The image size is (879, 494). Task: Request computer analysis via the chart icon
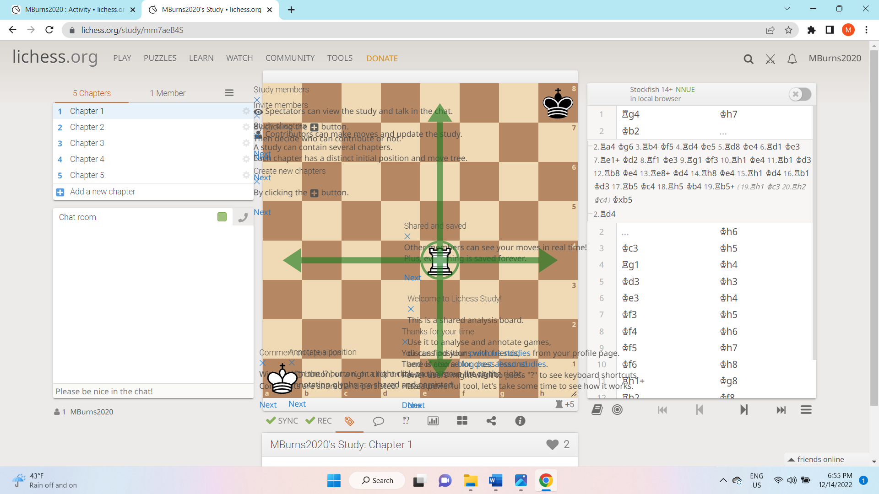433,421
